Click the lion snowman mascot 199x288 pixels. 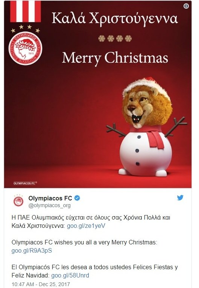point(146,127)
